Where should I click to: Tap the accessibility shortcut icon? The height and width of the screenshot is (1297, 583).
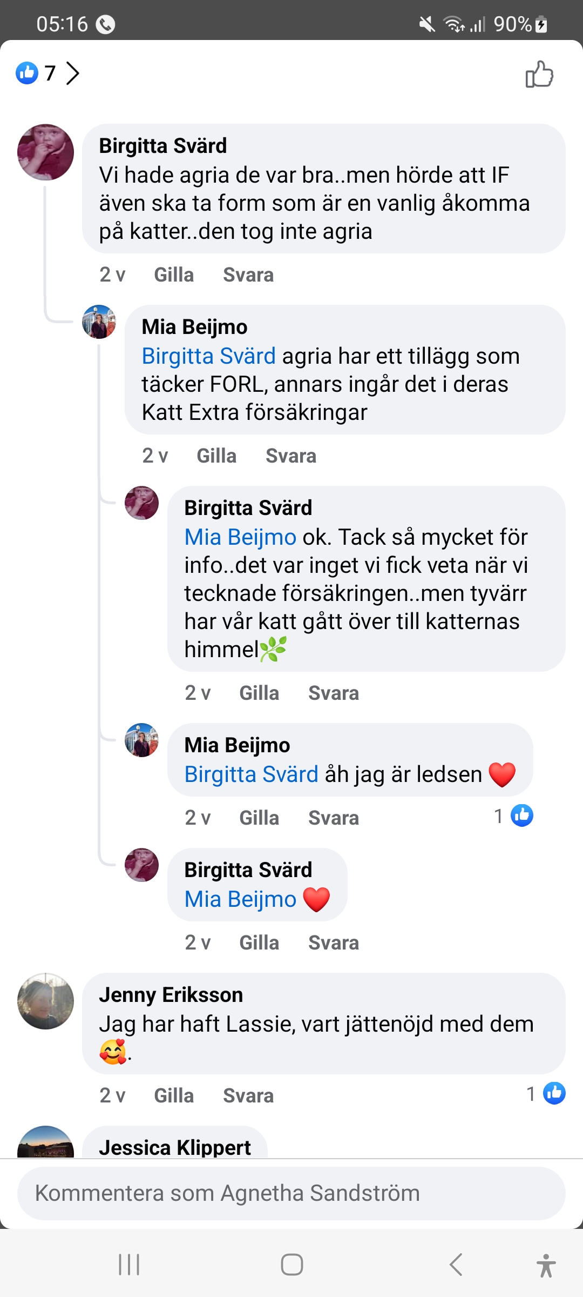[546, 1265]
